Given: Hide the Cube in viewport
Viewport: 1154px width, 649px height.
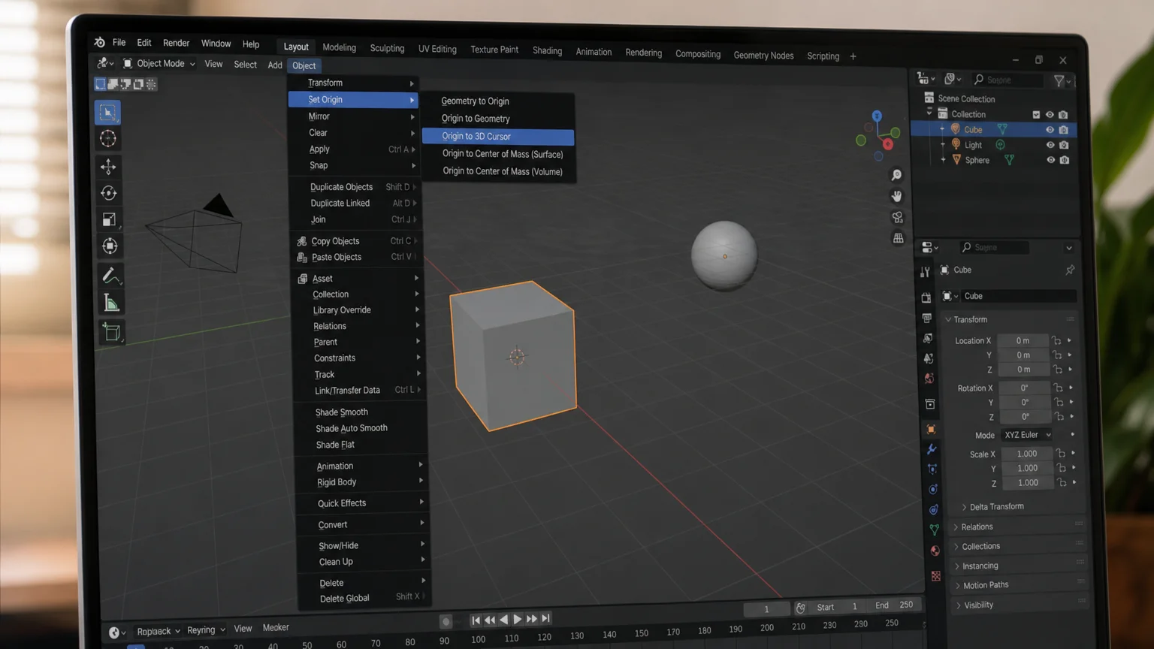Looking at the screenshot, I should (1050, 130).
